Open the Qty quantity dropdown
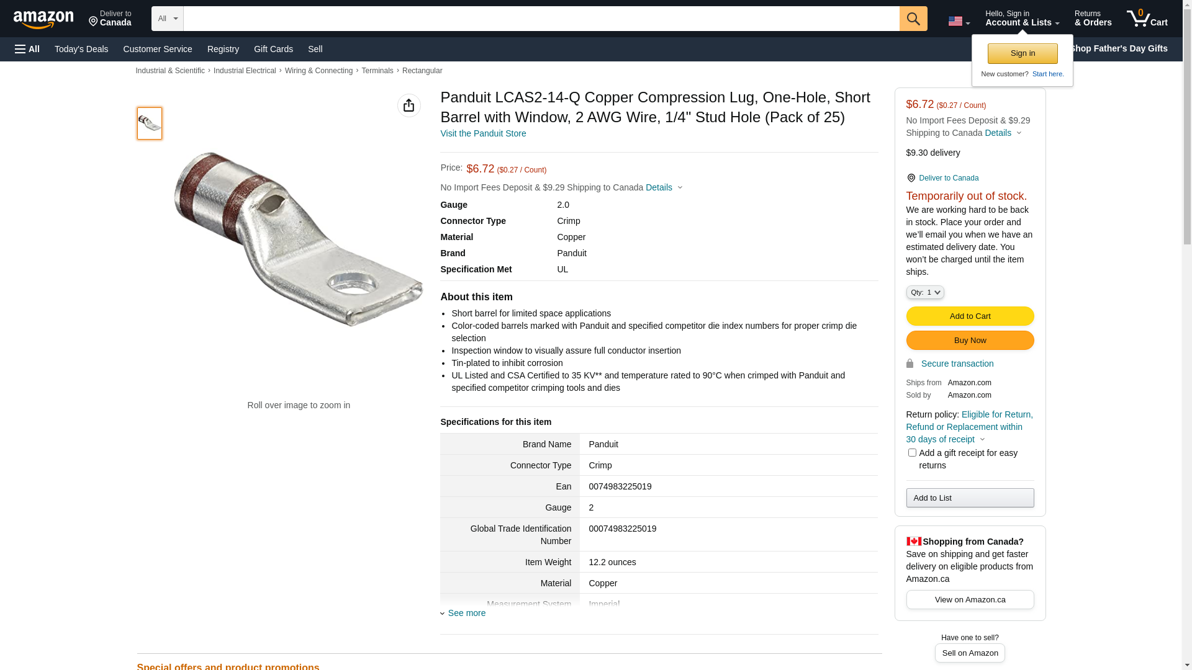1192x670 pixels. pos(925,292)
